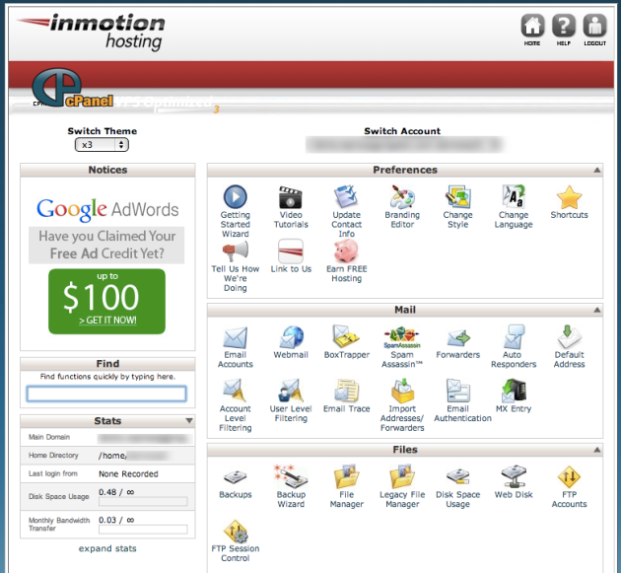Click the Logout icon

point(594,27)
